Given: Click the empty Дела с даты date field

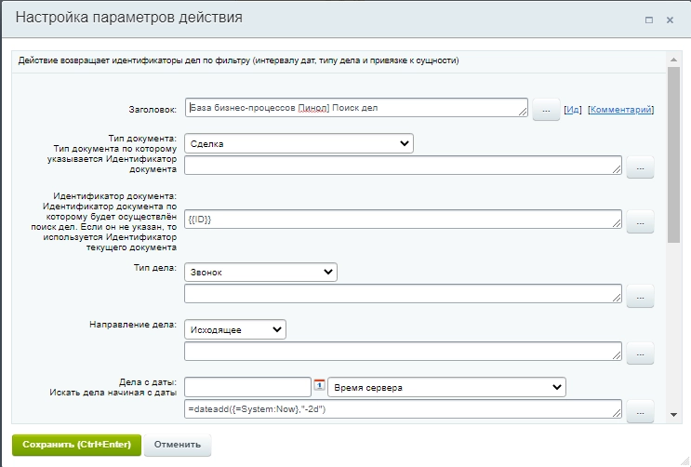Looking at the screenshot, I should point(246,386).
